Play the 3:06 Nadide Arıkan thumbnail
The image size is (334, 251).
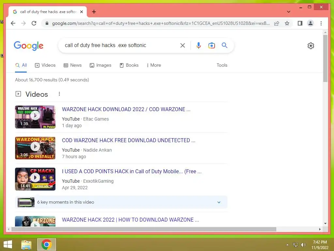pos(35,148)
